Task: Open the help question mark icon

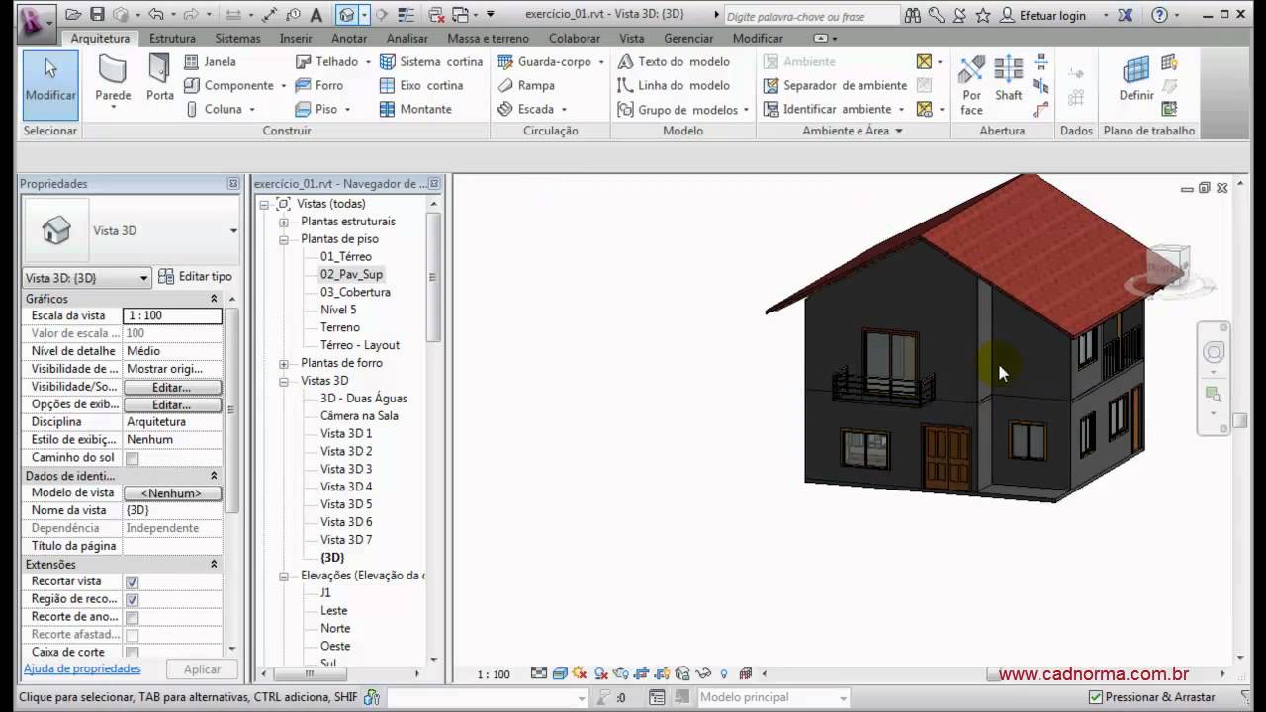Action: coord(1160,15)
